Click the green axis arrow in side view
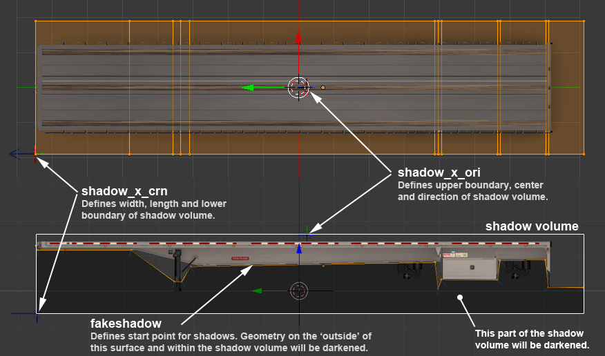The width and height of the screenshot is (605, 356). pyautogui.click(x=258, y=291)
